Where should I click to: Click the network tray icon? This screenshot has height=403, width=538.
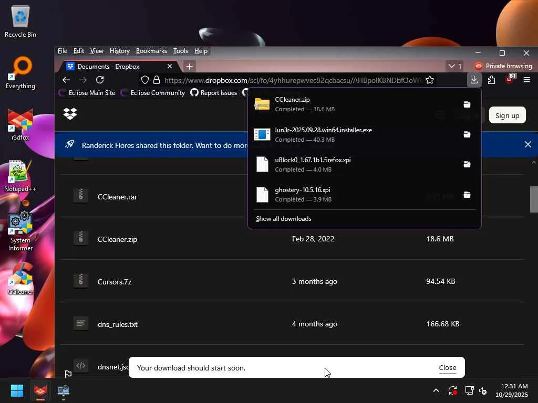point(469,390)
